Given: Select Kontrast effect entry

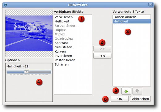Looking at the screenshot, I should pos(61,43).
